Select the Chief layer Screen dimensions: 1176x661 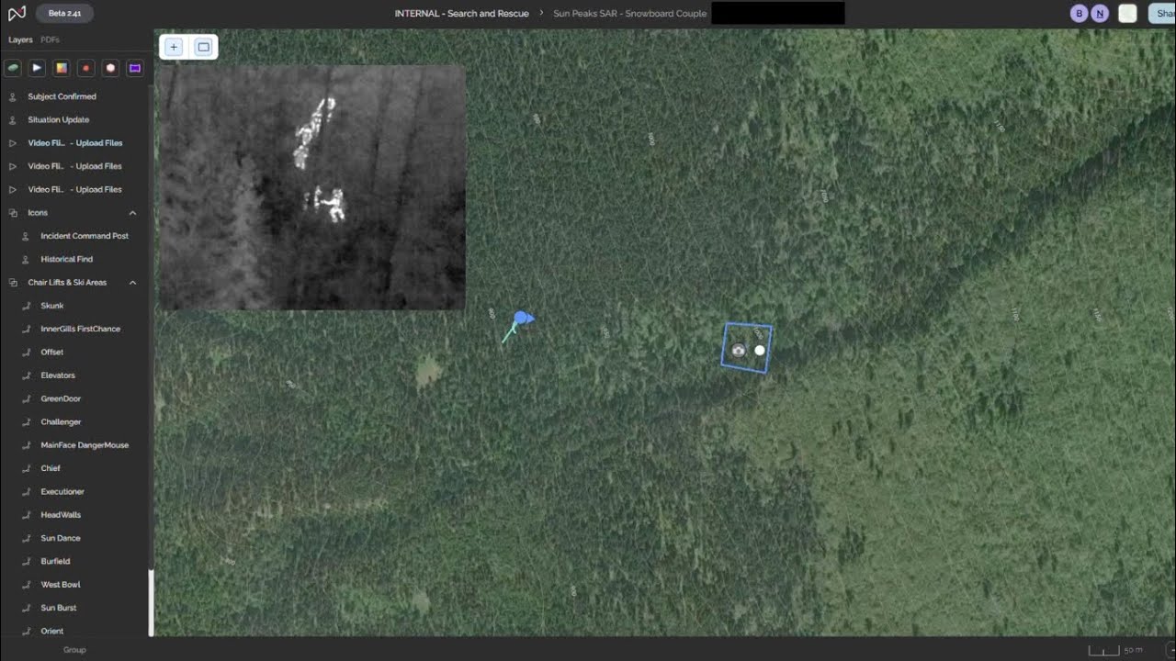point(51,468)
